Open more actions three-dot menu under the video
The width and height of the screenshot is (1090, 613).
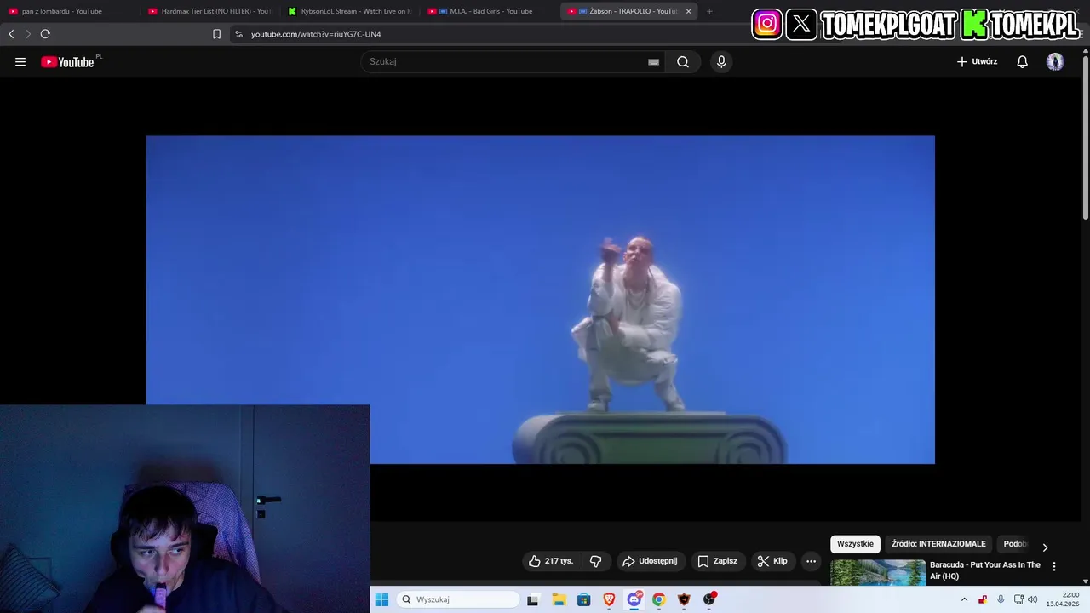coord(811,561)
